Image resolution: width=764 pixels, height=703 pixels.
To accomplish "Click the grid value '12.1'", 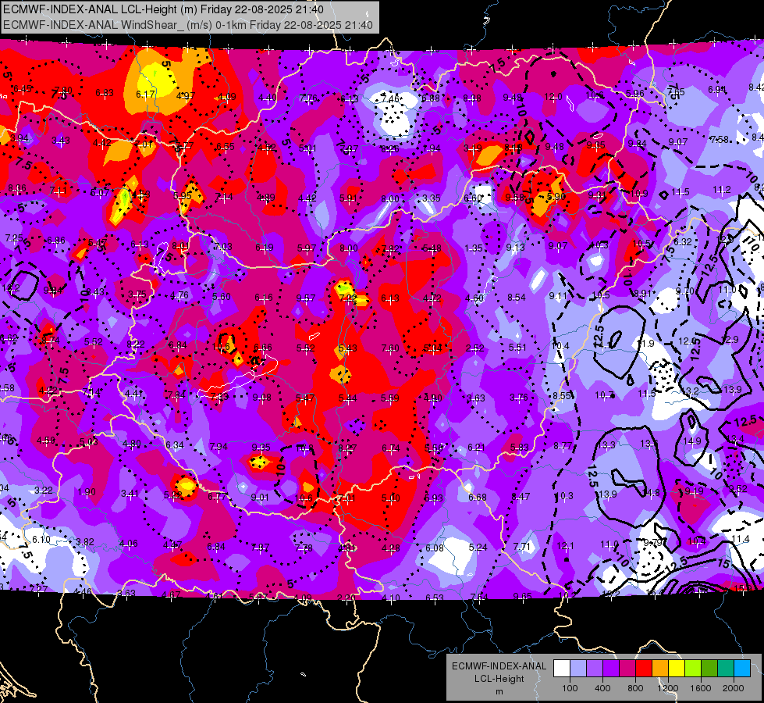I will pyautogui.click(x=565, y=546).
